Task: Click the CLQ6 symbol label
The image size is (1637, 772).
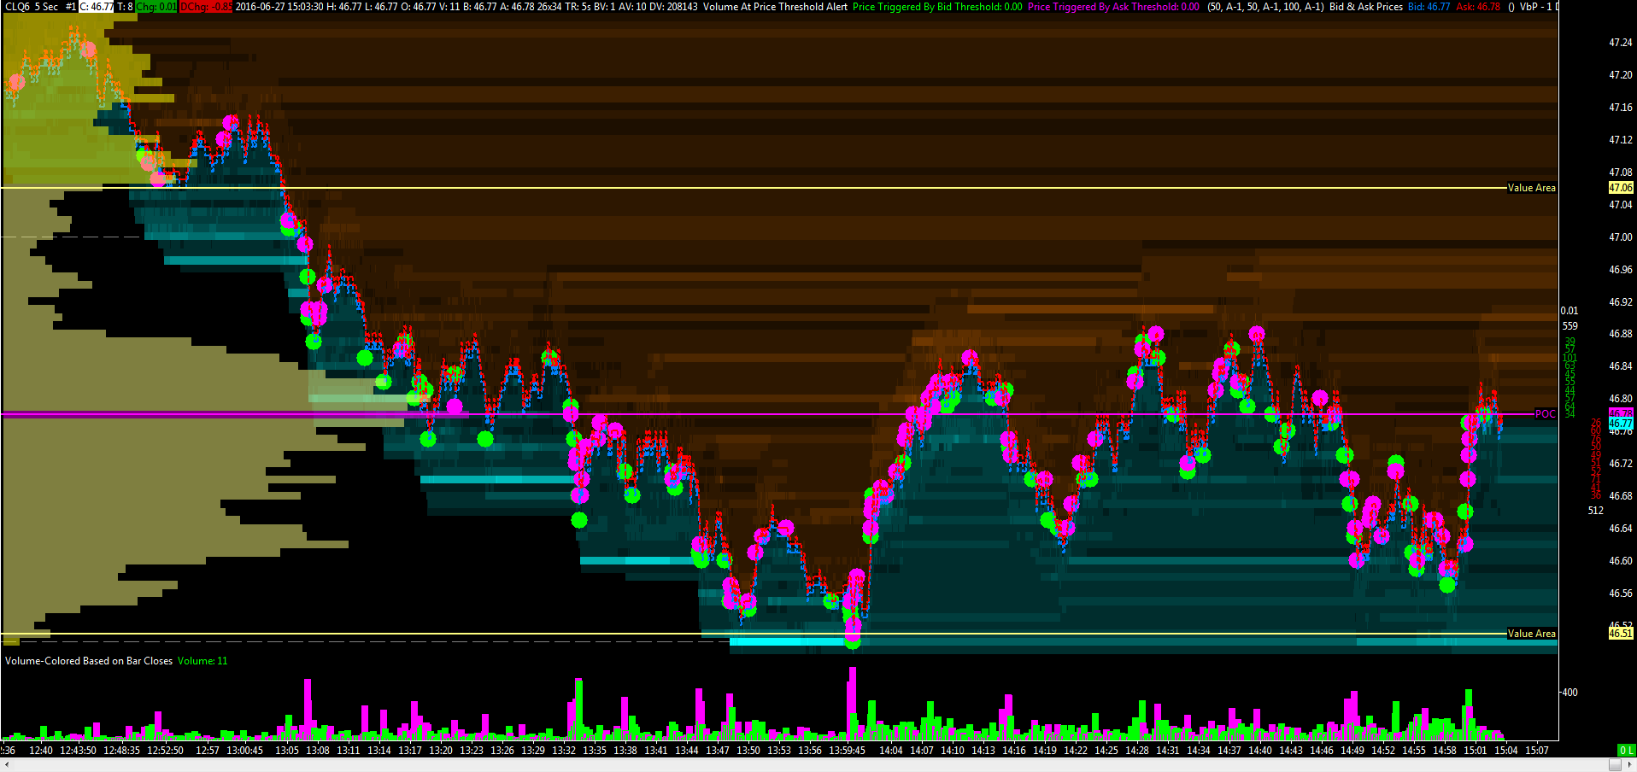Action: tap(17, 7)
